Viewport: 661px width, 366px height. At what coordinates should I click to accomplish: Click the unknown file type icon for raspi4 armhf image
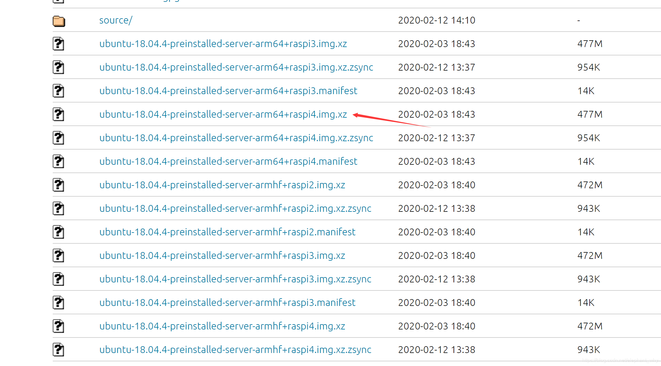58,326
